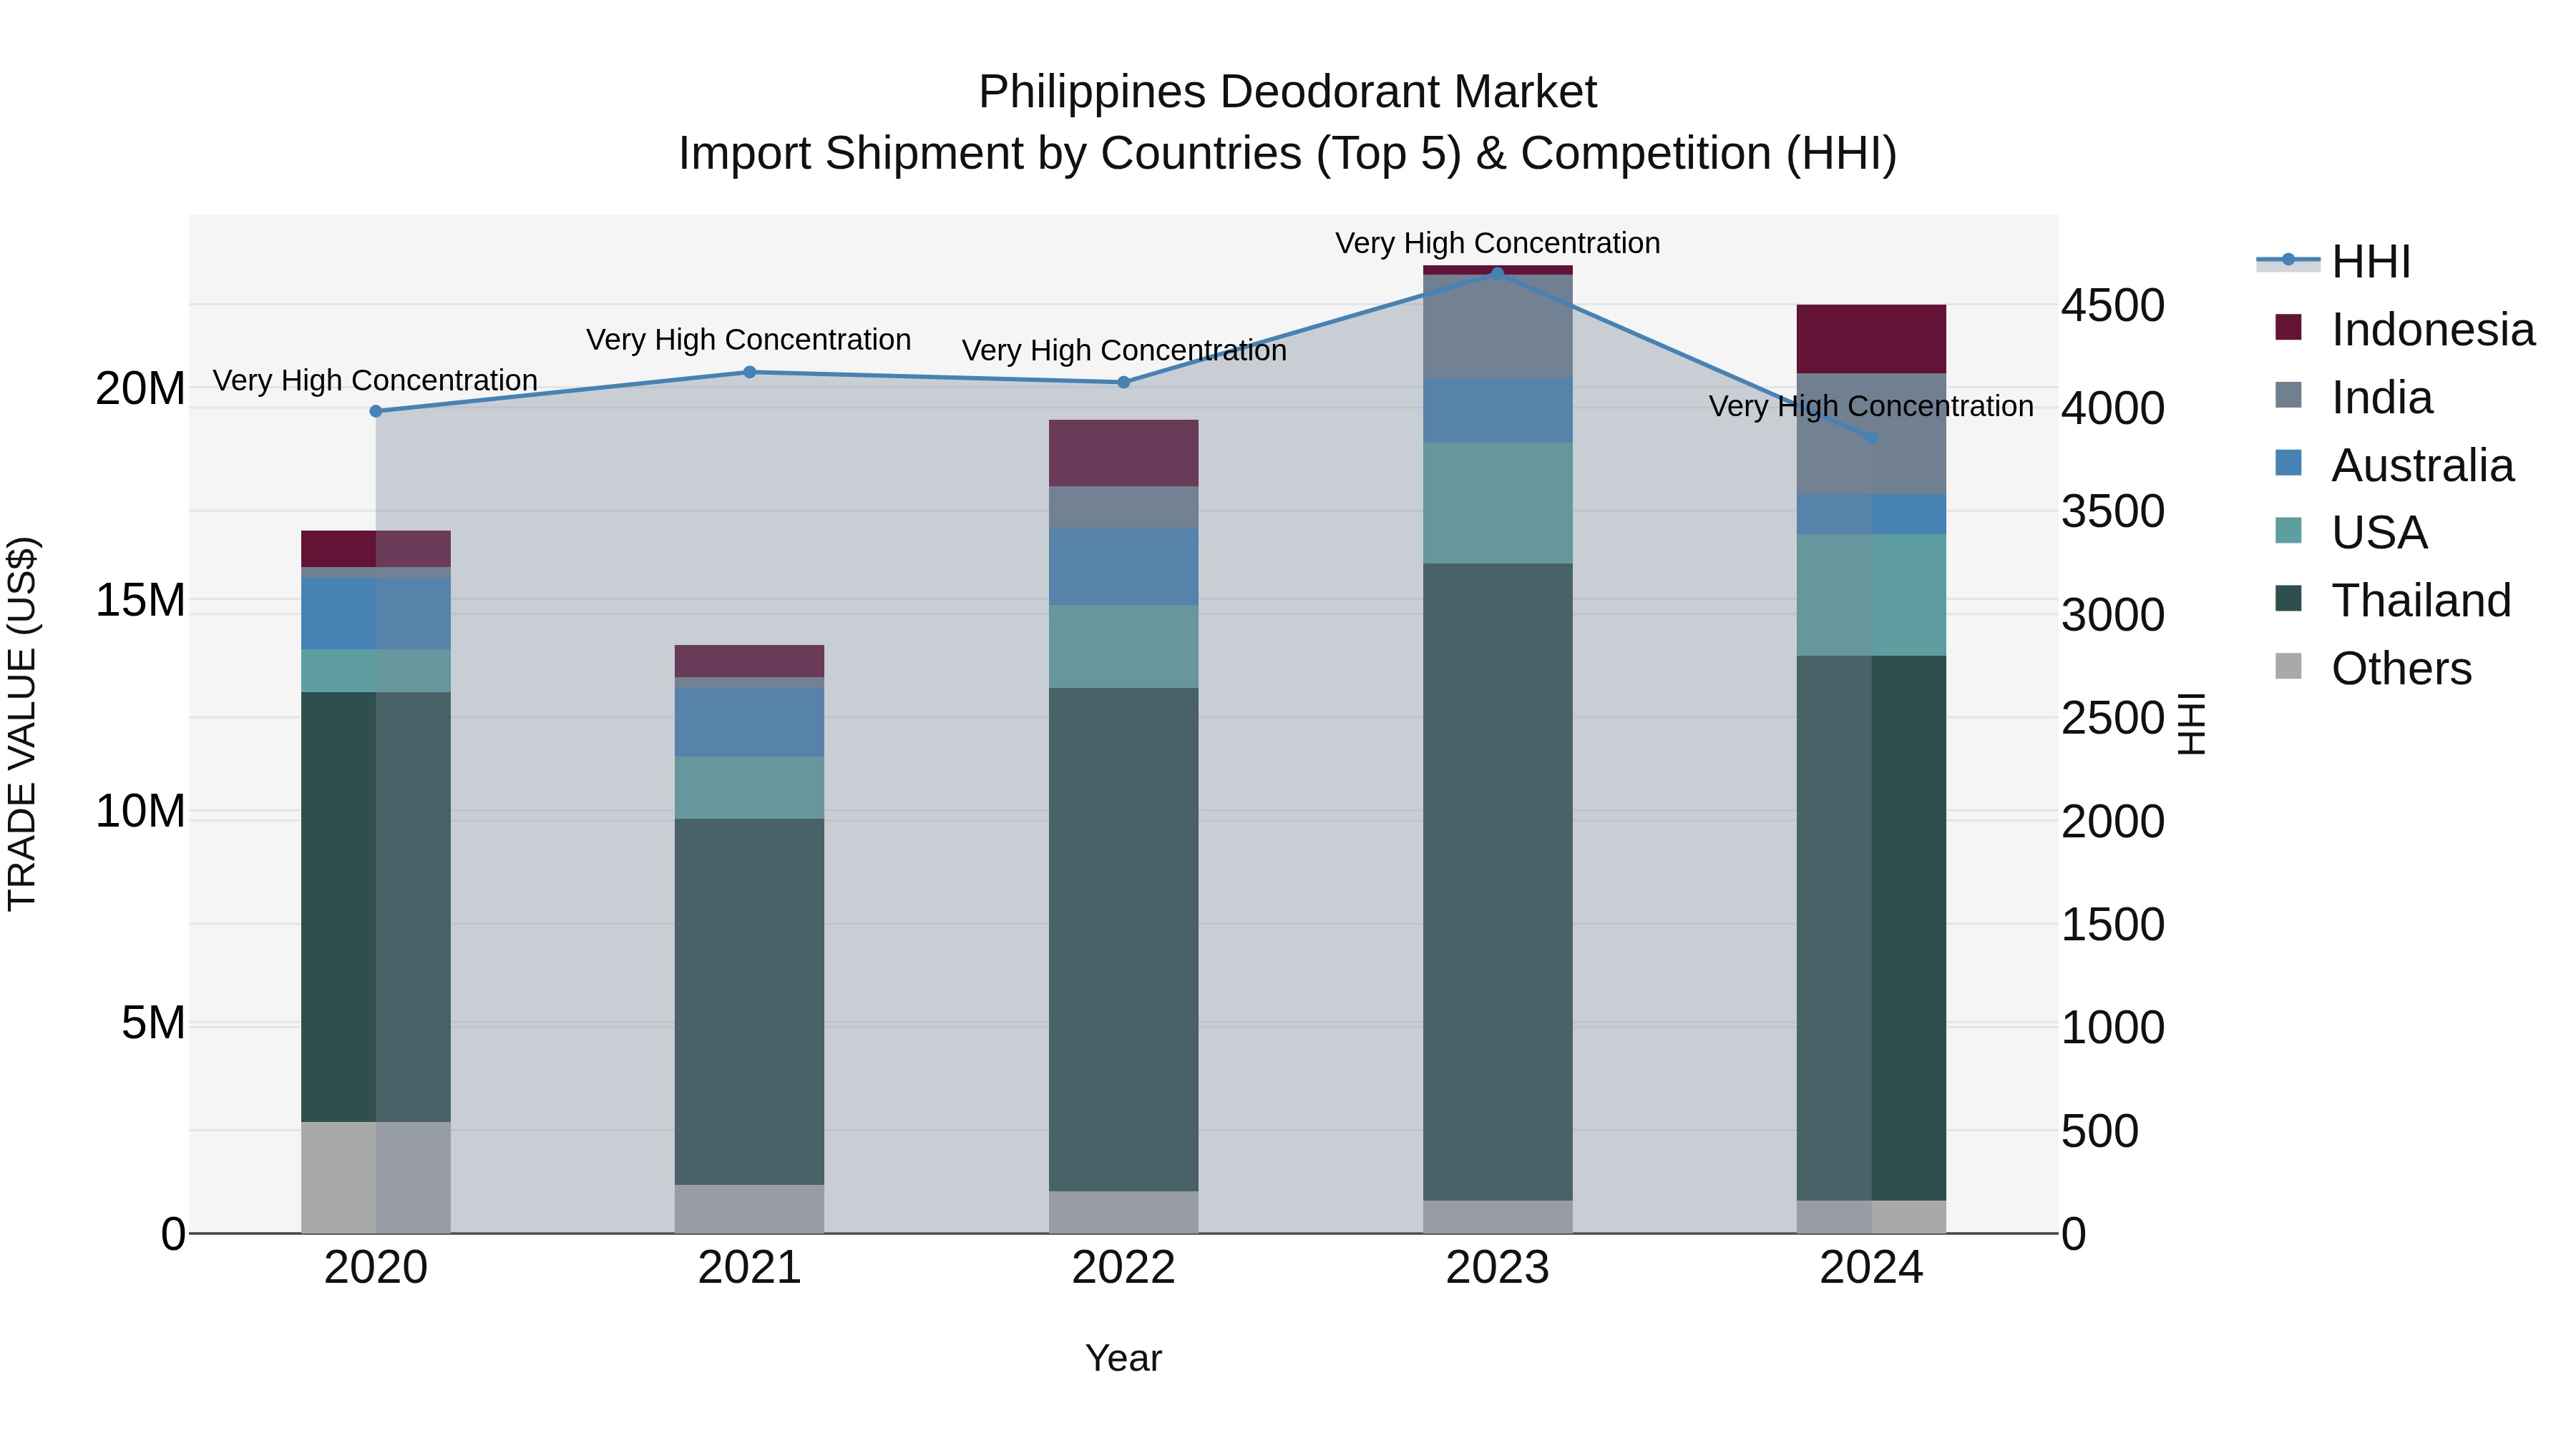Select the Indonesia segment in the 2024 bar
The image size is (2576, 1448).
tap(1872, 340)
